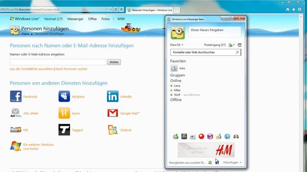The image size is (307, 172).
Task: Click the browser favorites star icon
Action: pos(294,10)
